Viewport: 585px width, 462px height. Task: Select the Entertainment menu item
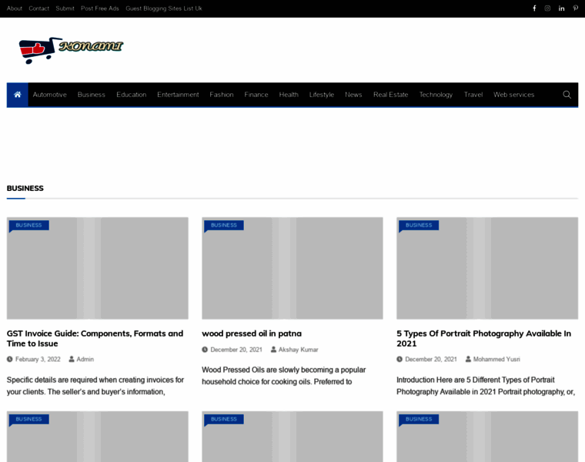click(x=178, y=95)
